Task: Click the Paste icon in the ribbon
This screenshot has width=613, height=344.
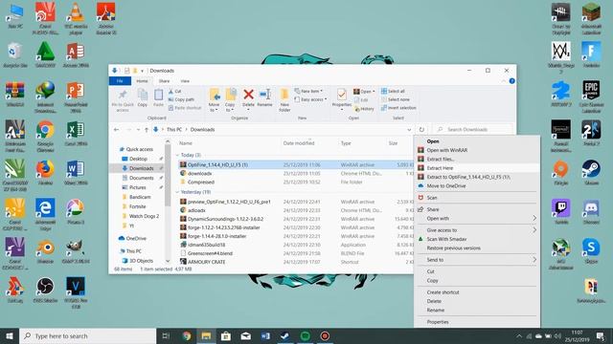Action: tap(158, 95)
